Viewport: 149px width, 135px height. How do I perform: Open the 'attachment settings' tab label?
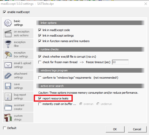coord(21,76)
